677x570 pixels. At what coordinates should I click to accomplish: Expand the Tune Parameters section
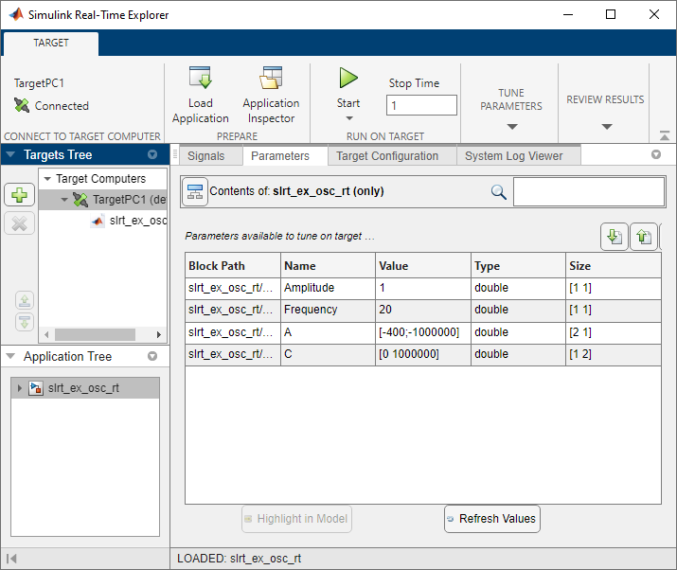pos(511,126)
